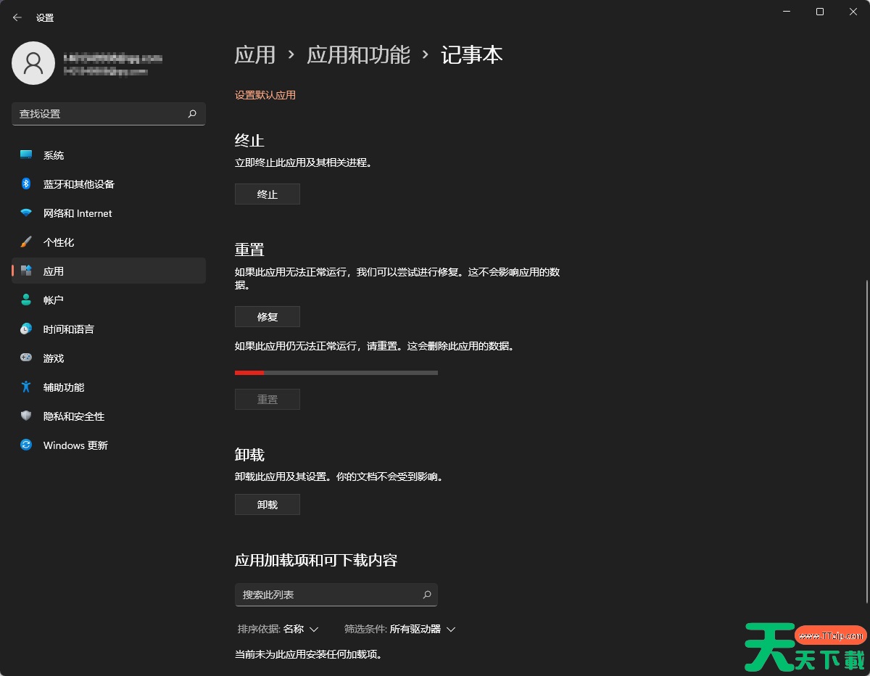Viewport: 870px width, 676px height.
Task: Click the 应用 sidebar icon
Action: (x=26, y=271)
